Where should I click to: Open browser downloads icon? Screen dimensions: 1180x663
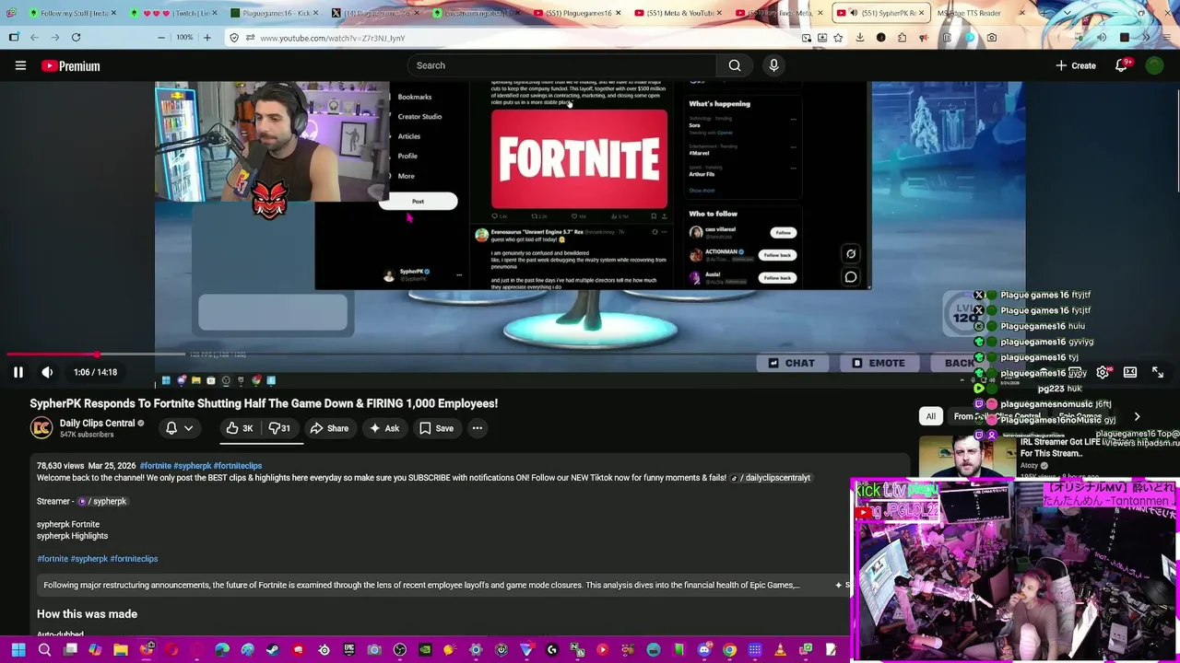tap(859, 38)
